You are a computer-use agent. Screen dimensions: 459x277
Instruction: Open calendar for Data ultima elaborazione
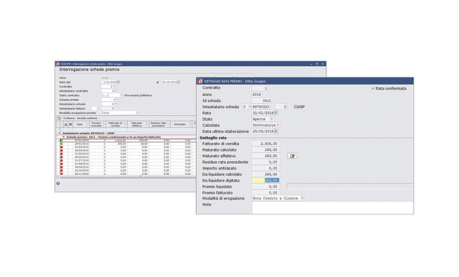276,131
